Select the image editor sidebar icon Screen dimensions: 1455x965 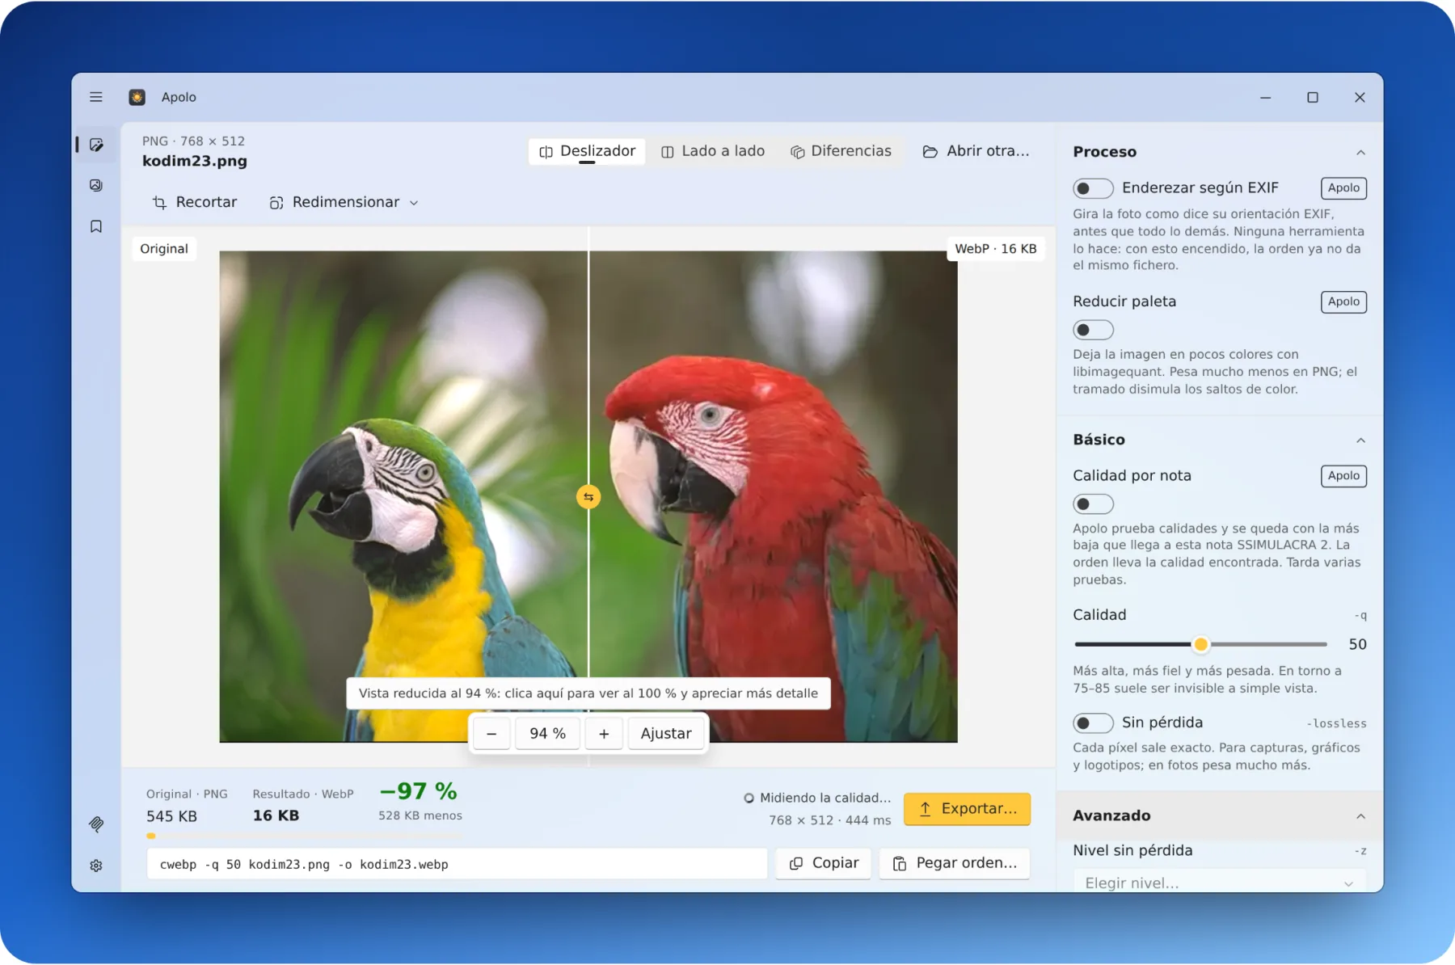(96, 145)
